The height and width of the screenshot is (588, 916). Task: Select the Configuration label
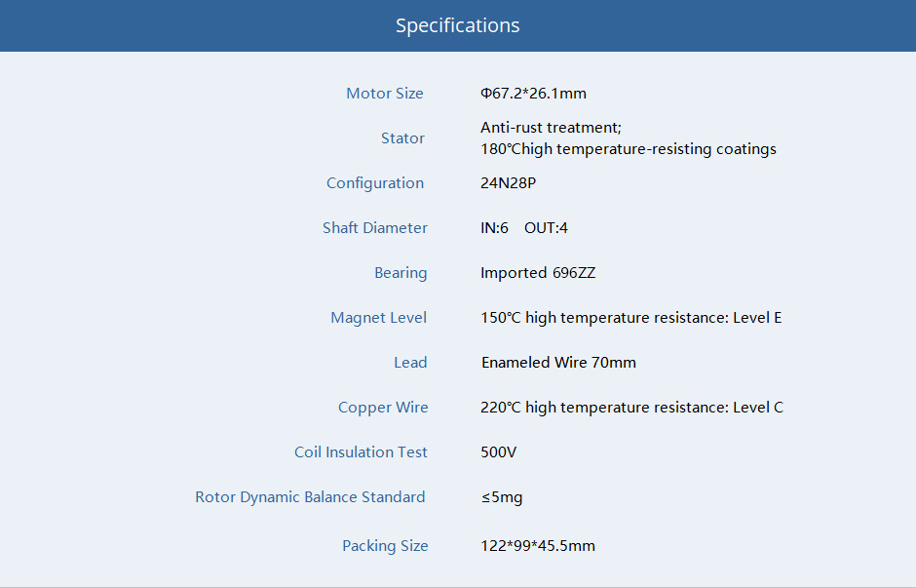tap(375, 183)
